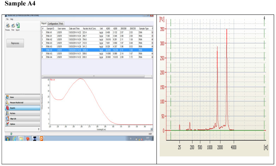Click the Export toolbar icon
This screenshot has height=166, width=276.
pos(18,25)
